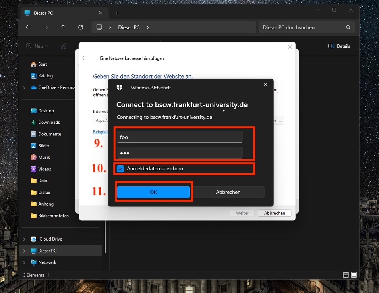The image size is (379, 293).
Task: Open Dokumente in the sidebar
Action: (46, 134)
